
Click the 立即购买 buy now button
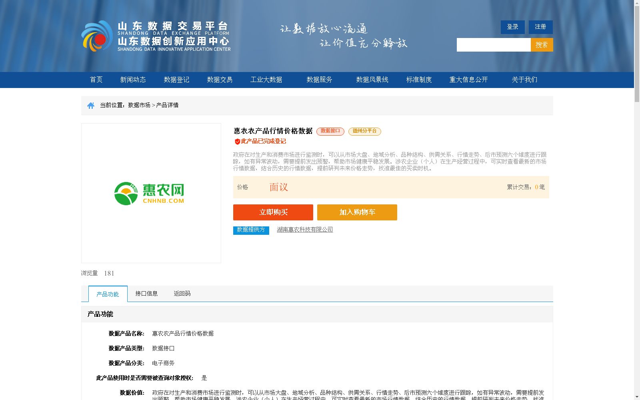pos(273,212)
